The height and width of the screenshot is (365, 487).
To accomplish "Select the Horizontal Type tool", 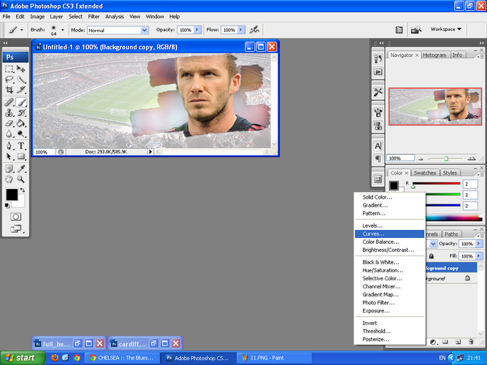I will [x=21, y=146].
